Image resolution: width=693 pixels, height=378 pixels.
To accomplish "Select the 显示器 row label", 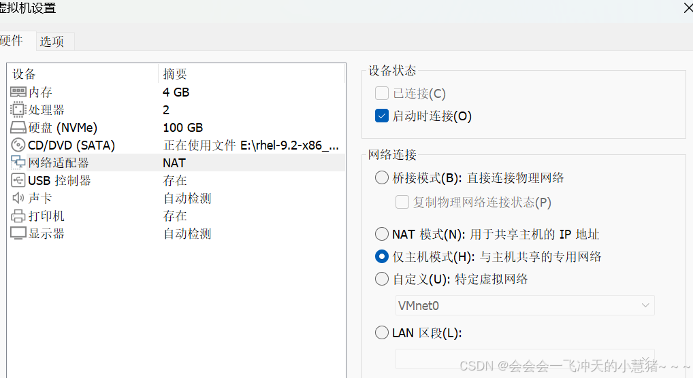I will click(x=46, y=233).
